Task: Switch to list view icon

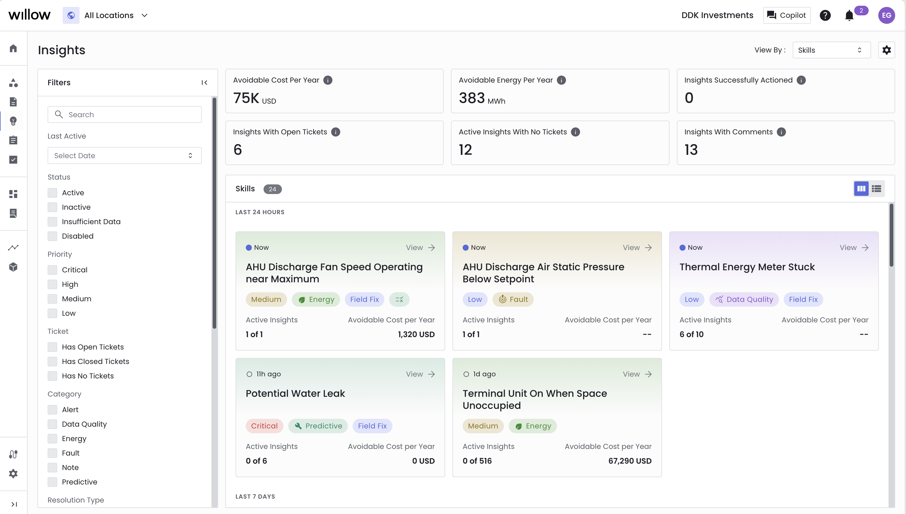Action: 876,189
